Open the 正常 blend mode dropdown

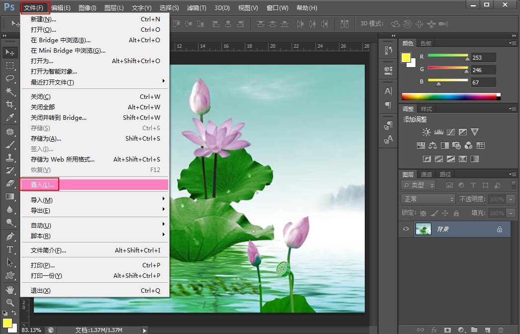428,199
